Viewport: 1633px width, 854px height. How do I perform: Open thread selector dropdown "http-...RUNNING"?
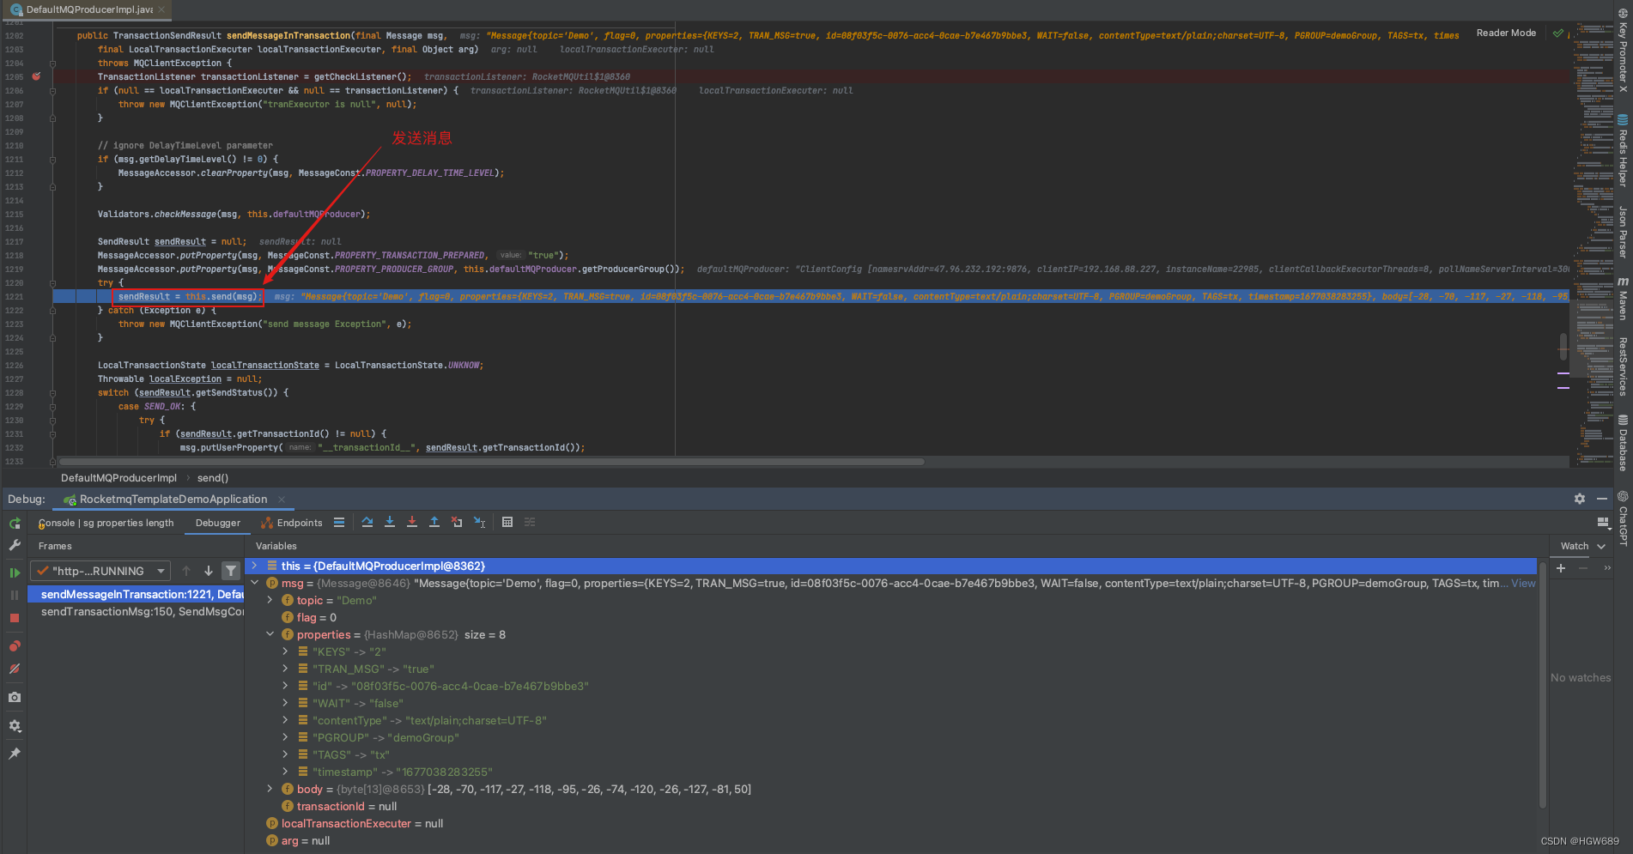tap(100, 571)
